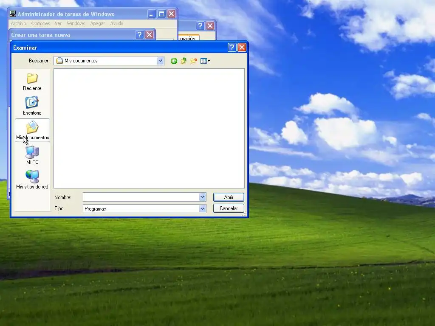Open Ver menu in Task Manager
This screenshot has width=435, height=326.
point(58,24)
